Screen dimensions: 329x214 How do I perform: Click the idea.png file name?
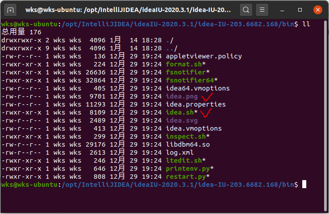(182, 96)
